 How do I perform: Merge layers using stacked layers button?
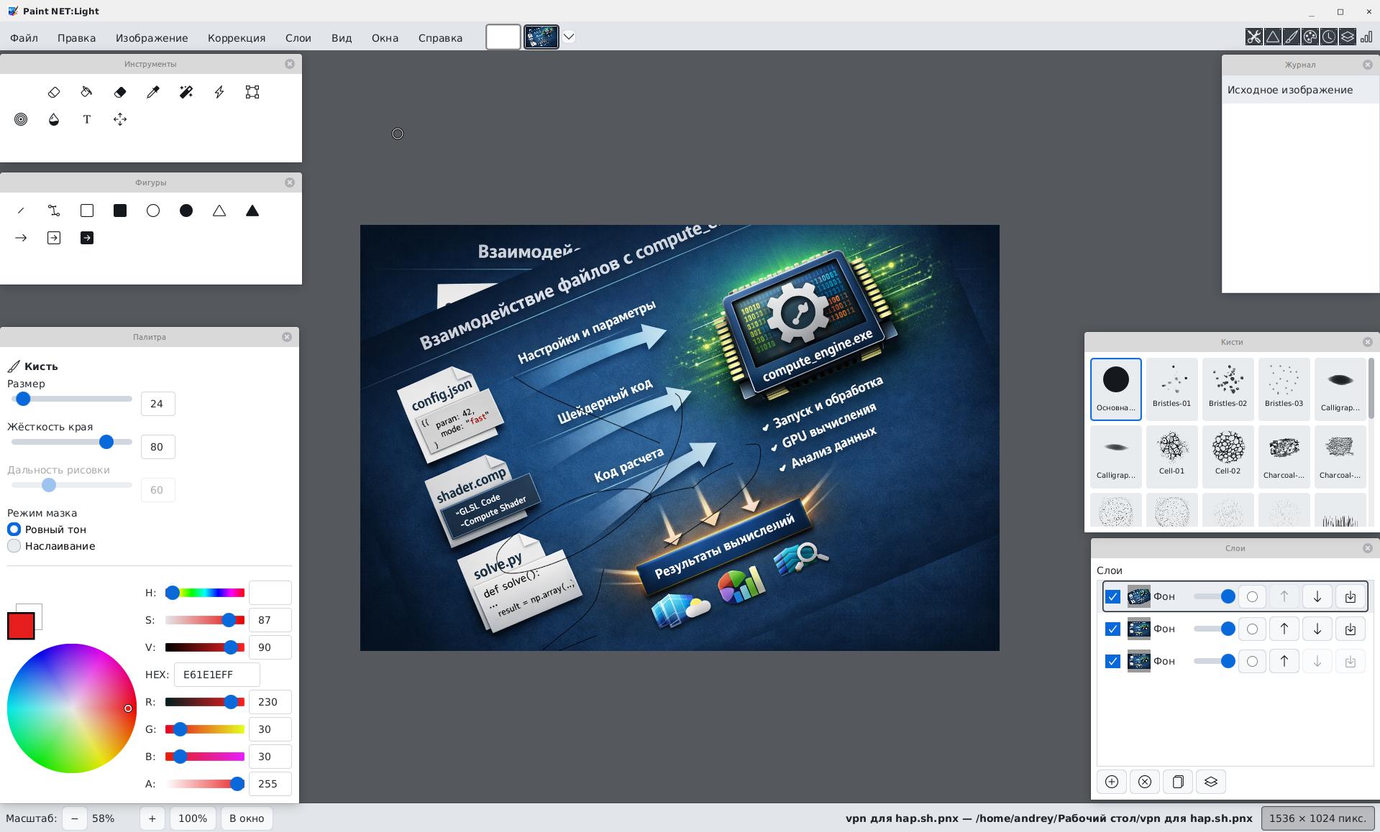pos(1211,782)
